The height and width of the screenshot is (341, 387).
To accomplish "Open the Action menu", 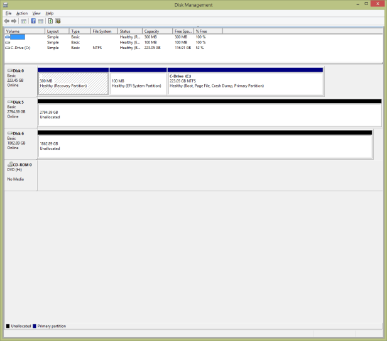I will point(22,13).
